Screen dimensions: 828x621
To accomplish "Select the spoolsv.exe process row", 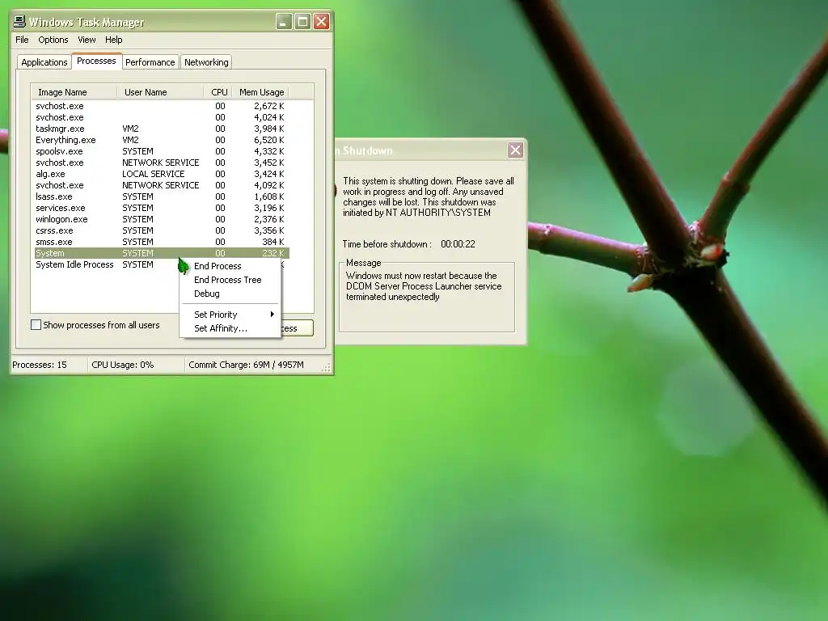I will point(161,151).
